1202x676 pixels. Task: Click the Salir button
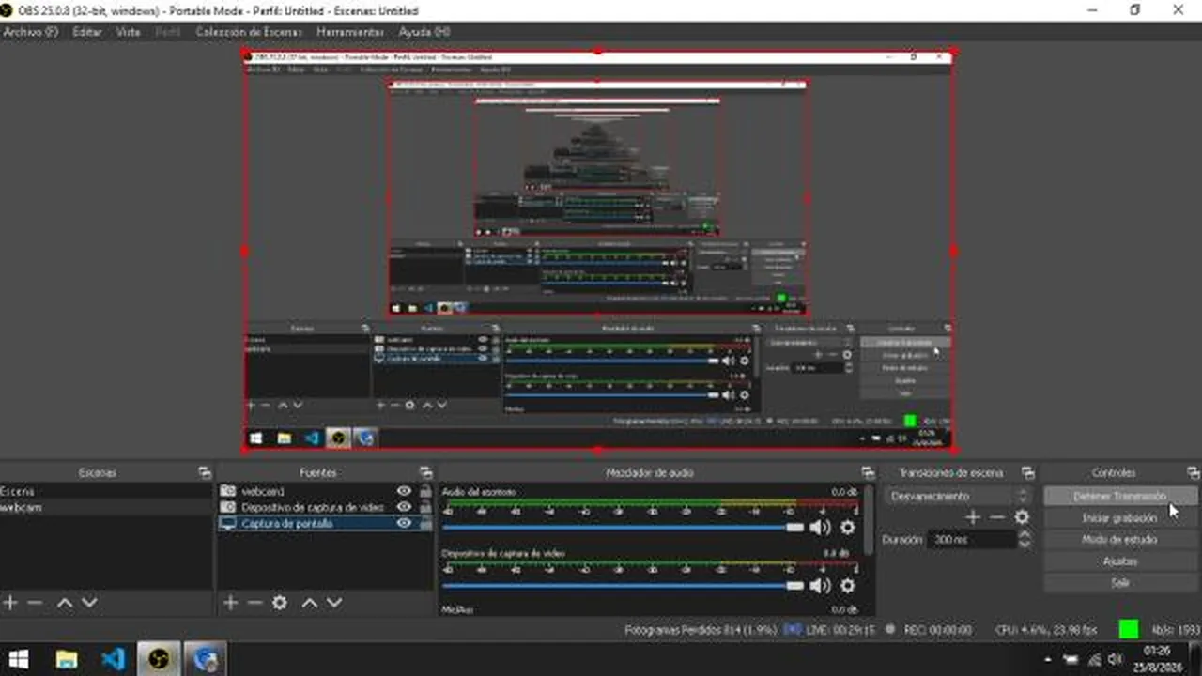pyautogui.click(x=1120, y=583)
